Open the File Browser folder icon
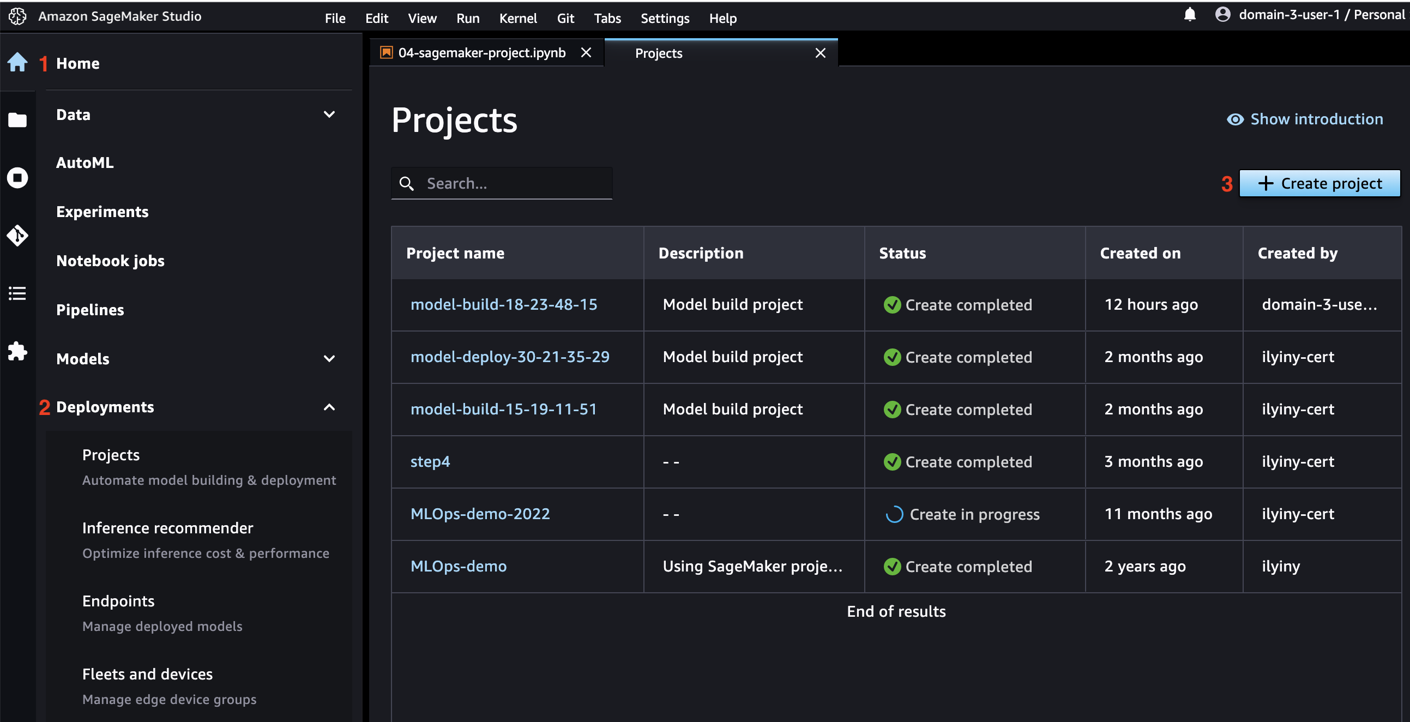The image size is (1410, 722). point(17,120)
